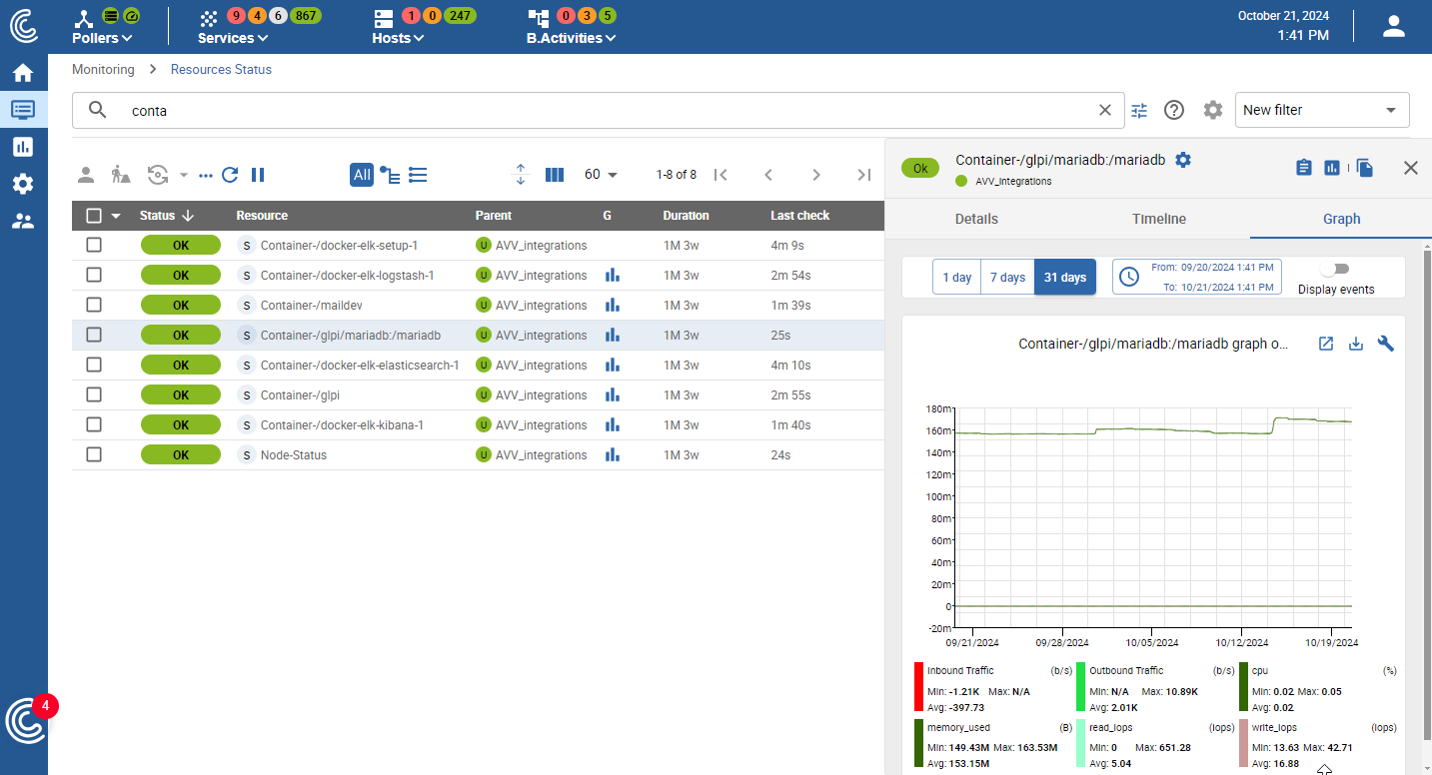Open search filter options icon
Viewport: 1432px width, 775px height.
click(1139, 111)
